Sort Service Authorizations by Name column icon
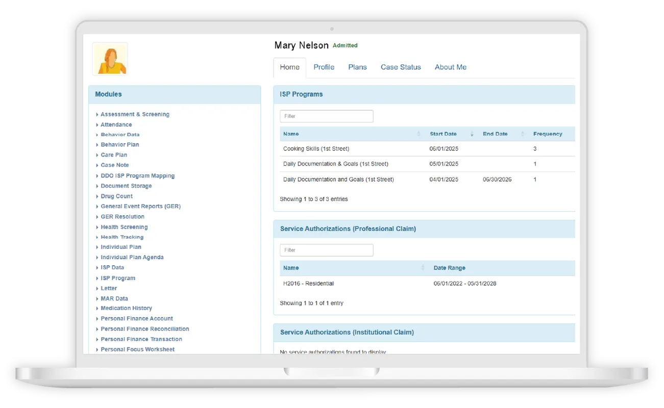This screenshot has width=664, height=408. 423,268
